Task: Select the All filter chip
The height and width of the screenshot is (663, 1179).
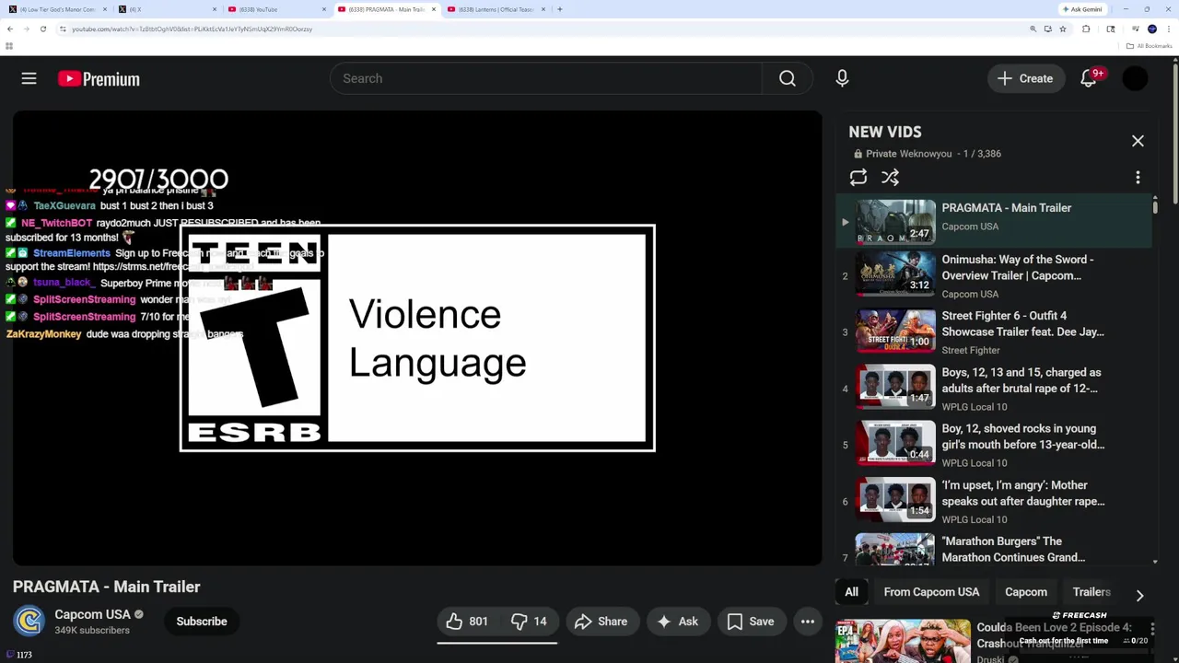Action: [x=852, y=592]
